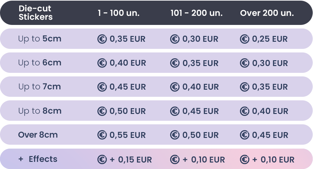Click euro icon in Effects row, Over 200 un.
Image resolution: width=313 pixels, height=169 pixels.
coord(244,159)
